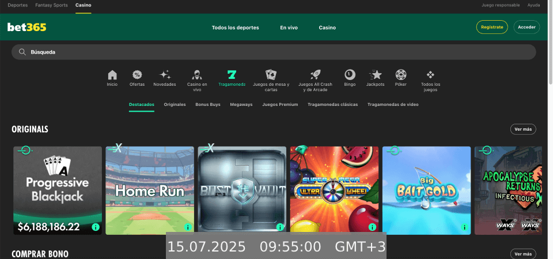Click the bet365 logo
Screen dimensions: 553x259
[x=27, y=27]
